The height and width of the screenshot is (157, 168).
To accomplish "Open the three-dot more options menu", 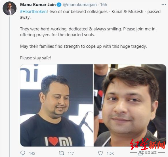I will tap(164, 5).
